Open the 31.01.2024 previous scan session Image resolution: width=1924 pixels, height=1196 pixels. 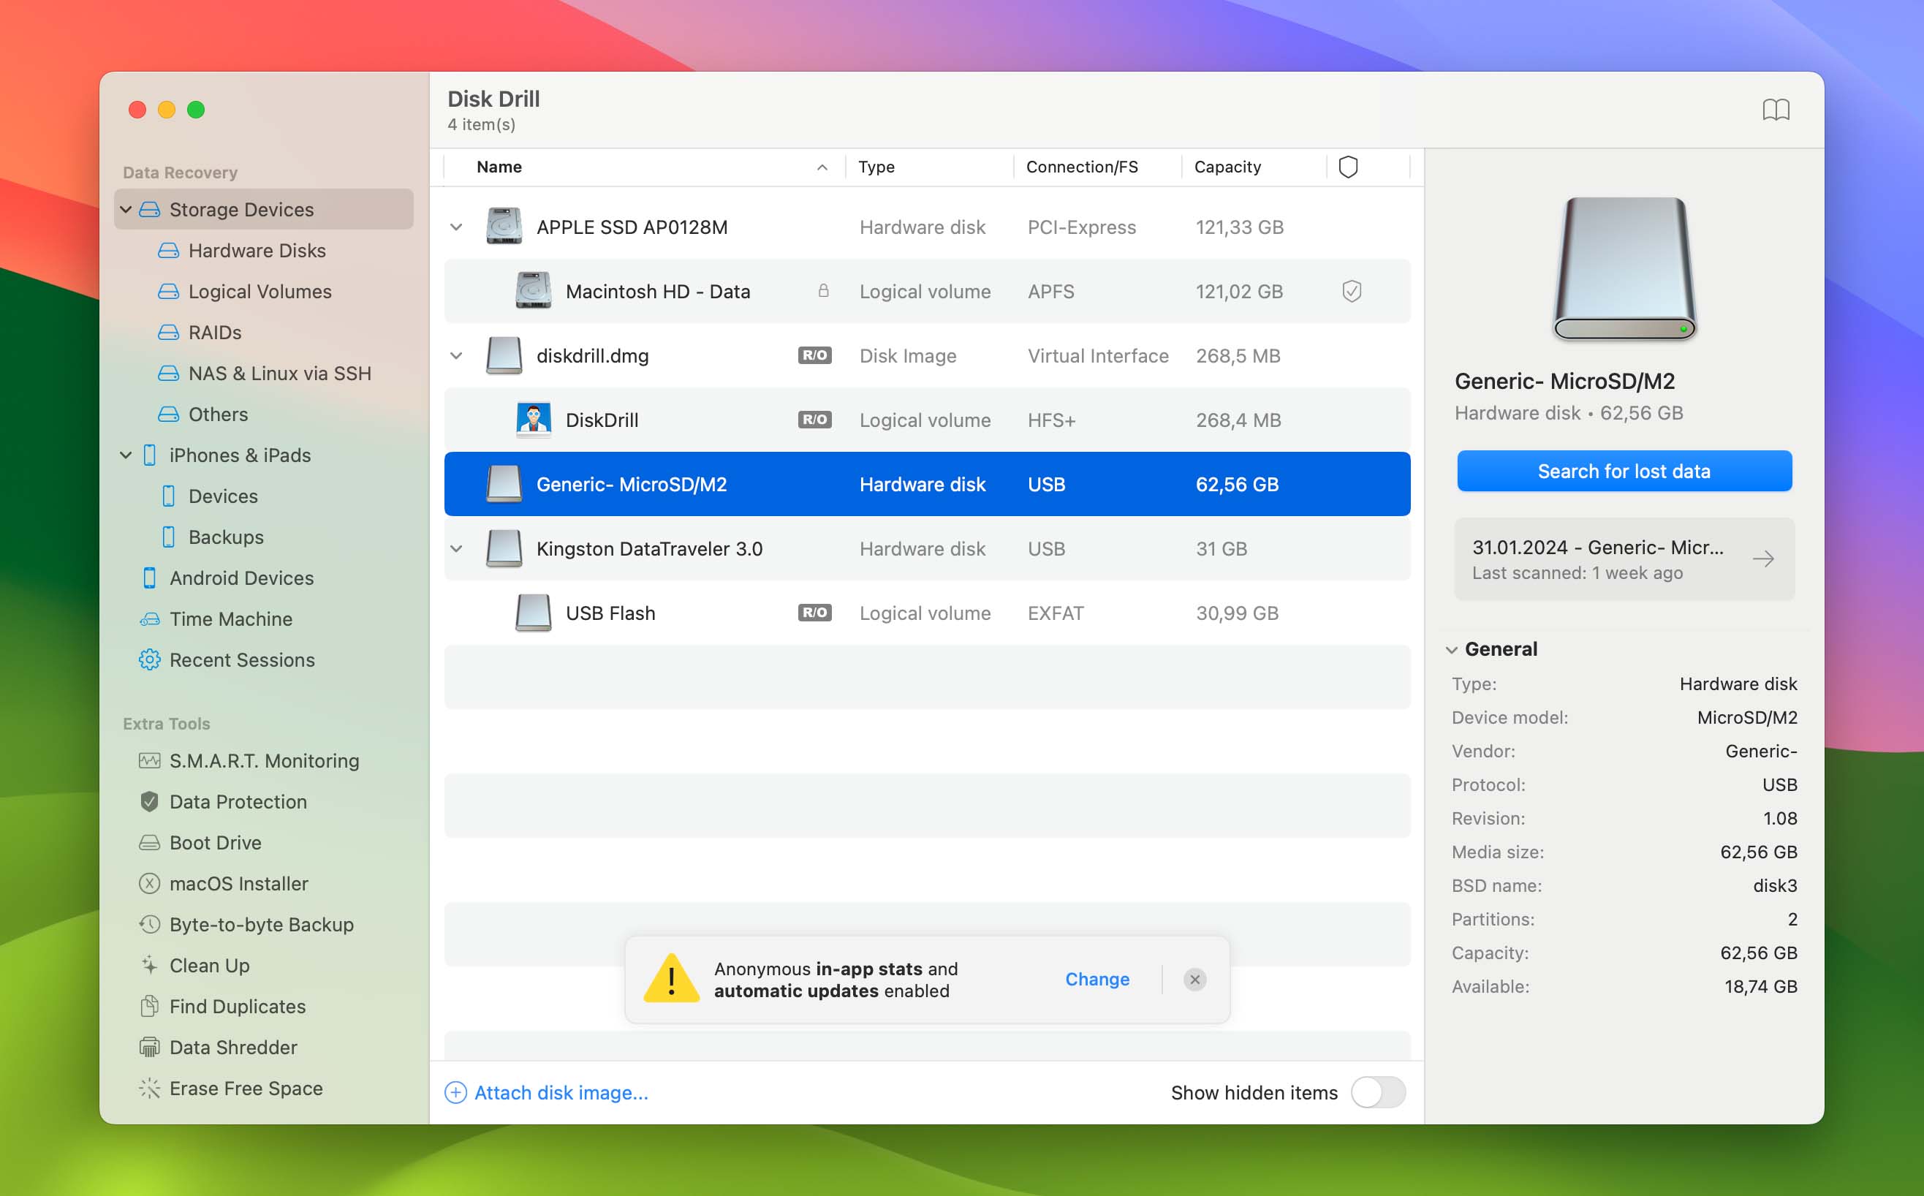pos(1624,559)
